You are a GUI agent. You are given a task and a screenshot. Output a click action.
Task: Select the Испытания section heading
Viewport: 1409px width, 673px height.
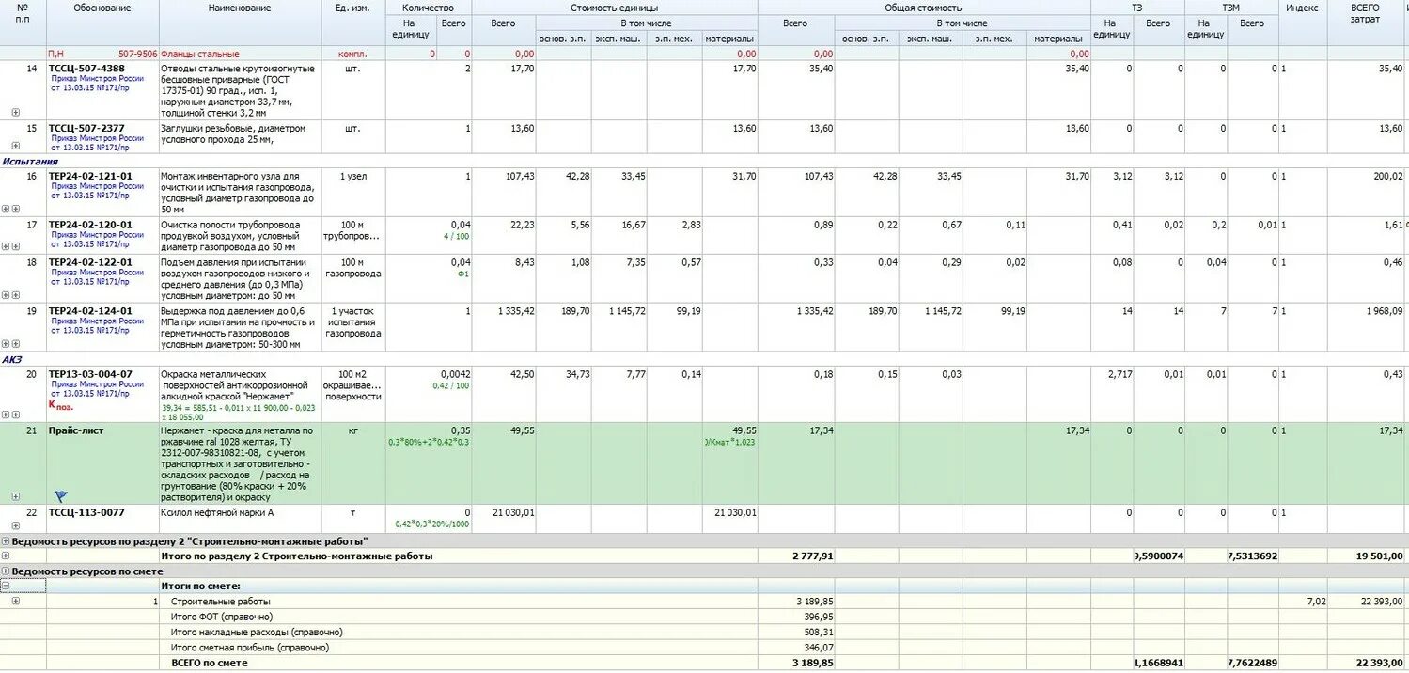coord(30,162)
